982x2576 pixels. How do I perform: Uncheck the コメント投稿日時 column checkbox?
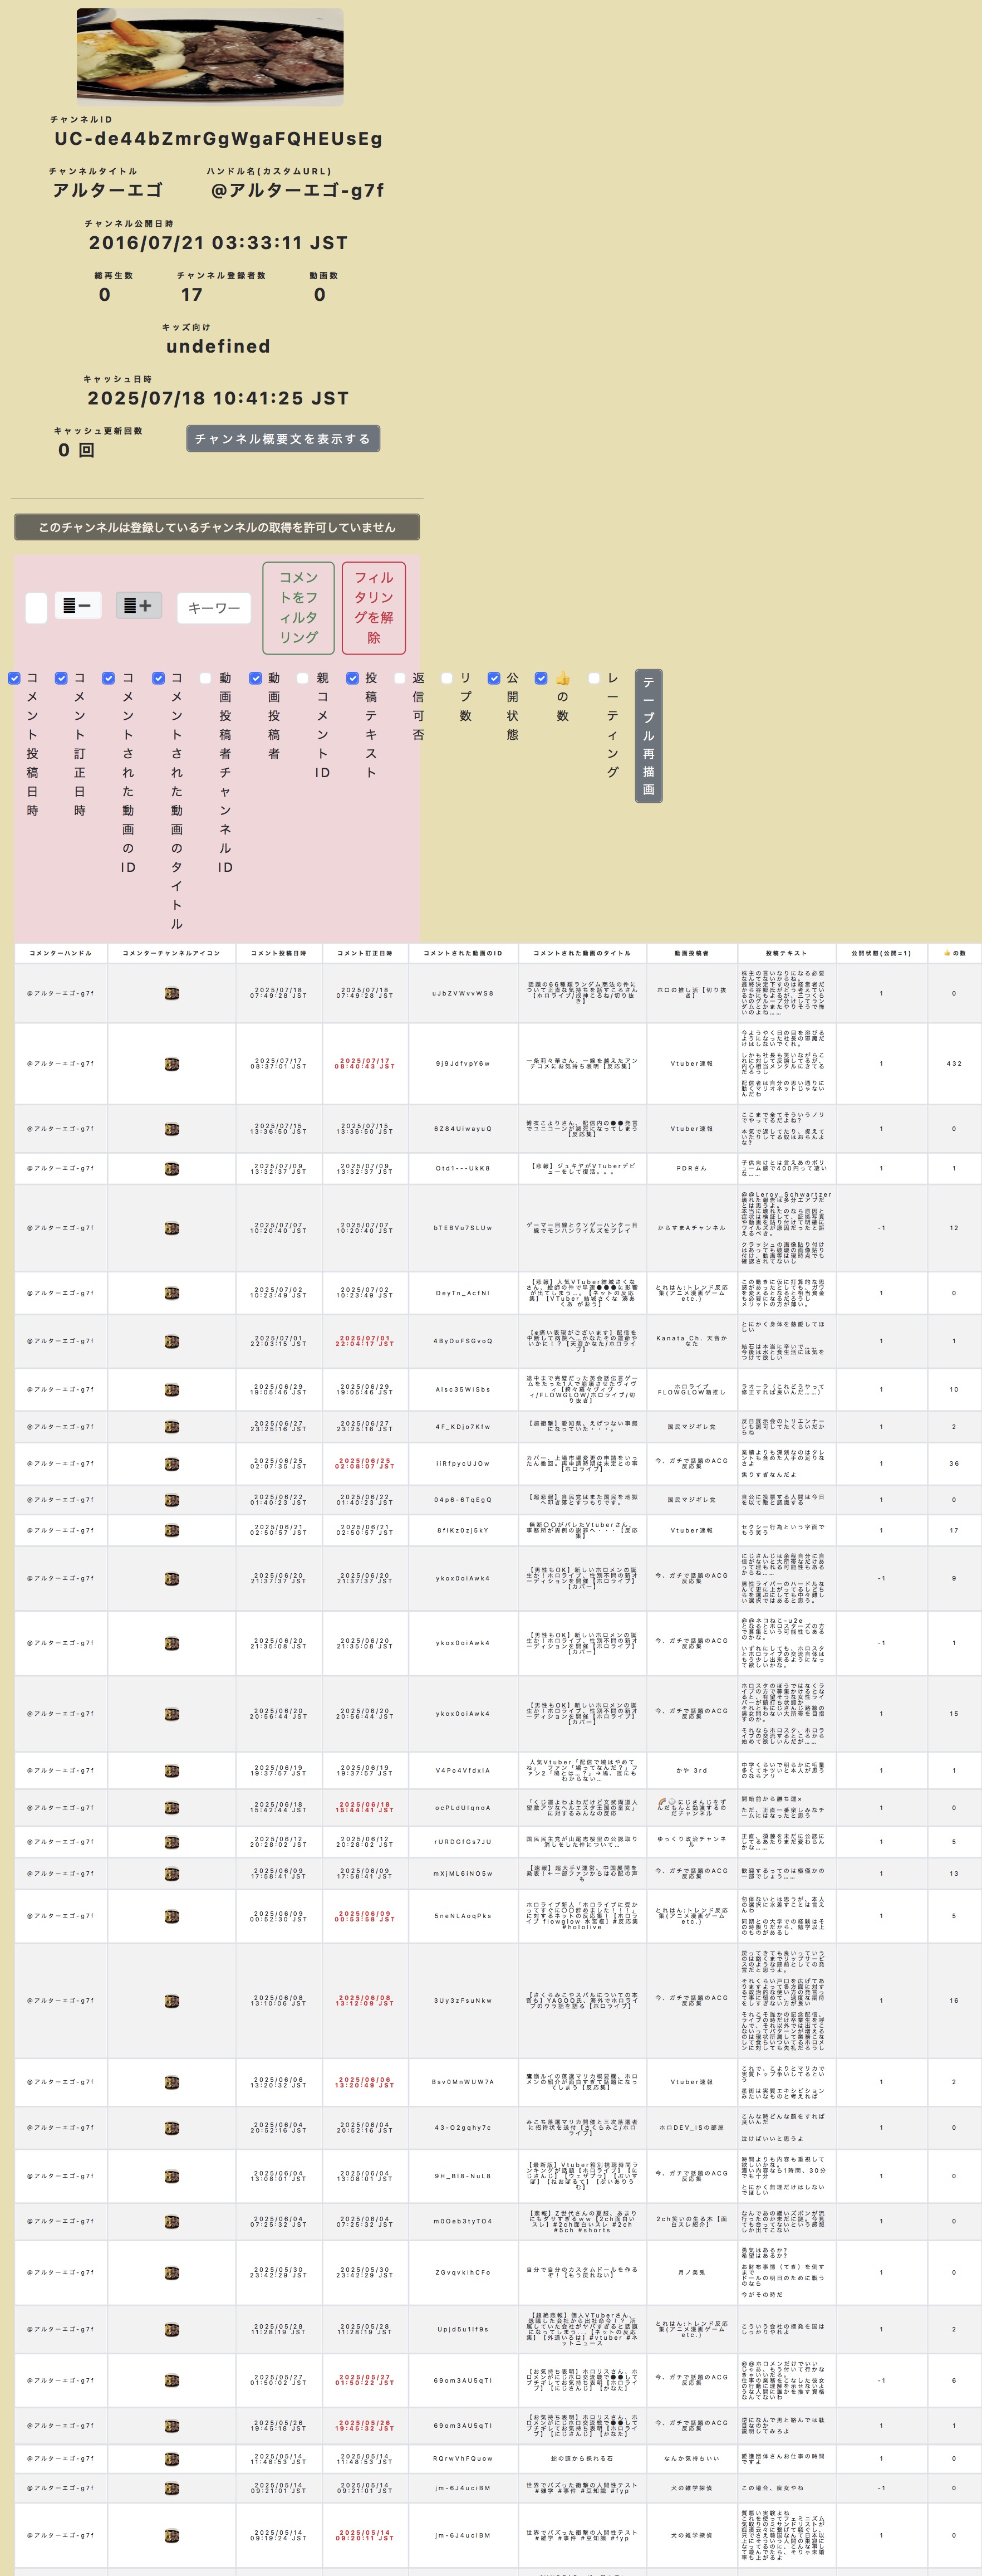click(x=14, y=678)
